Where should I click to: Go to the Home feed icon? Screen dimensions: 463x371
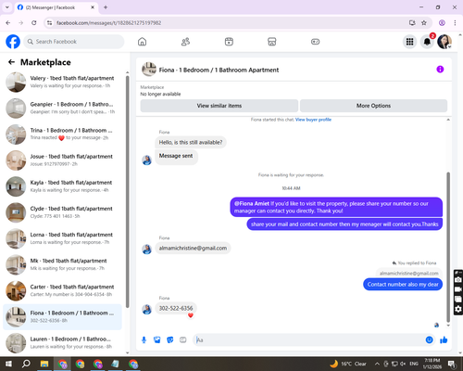click(142, 42)
